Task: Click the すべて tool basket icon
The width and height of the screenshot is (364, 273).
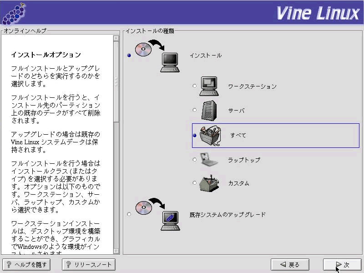Action: (x=210, y=136)
